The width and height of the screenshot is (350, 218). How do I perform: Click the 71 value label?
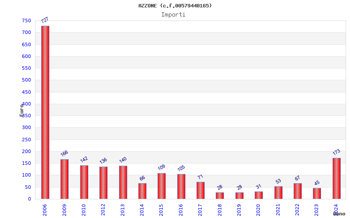(200, 177)
